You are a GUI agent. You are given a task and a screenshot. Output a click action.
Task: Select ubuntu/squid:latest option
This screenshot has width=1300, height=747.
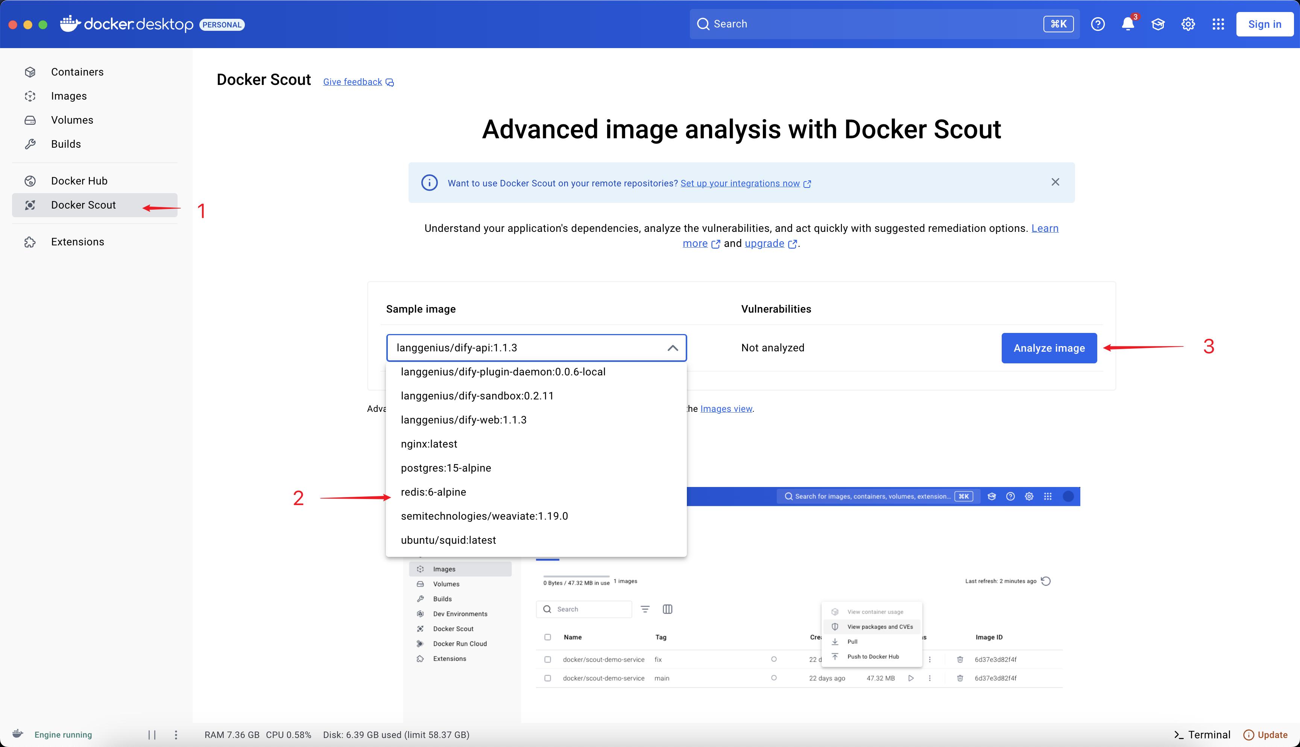coord(536,541)
